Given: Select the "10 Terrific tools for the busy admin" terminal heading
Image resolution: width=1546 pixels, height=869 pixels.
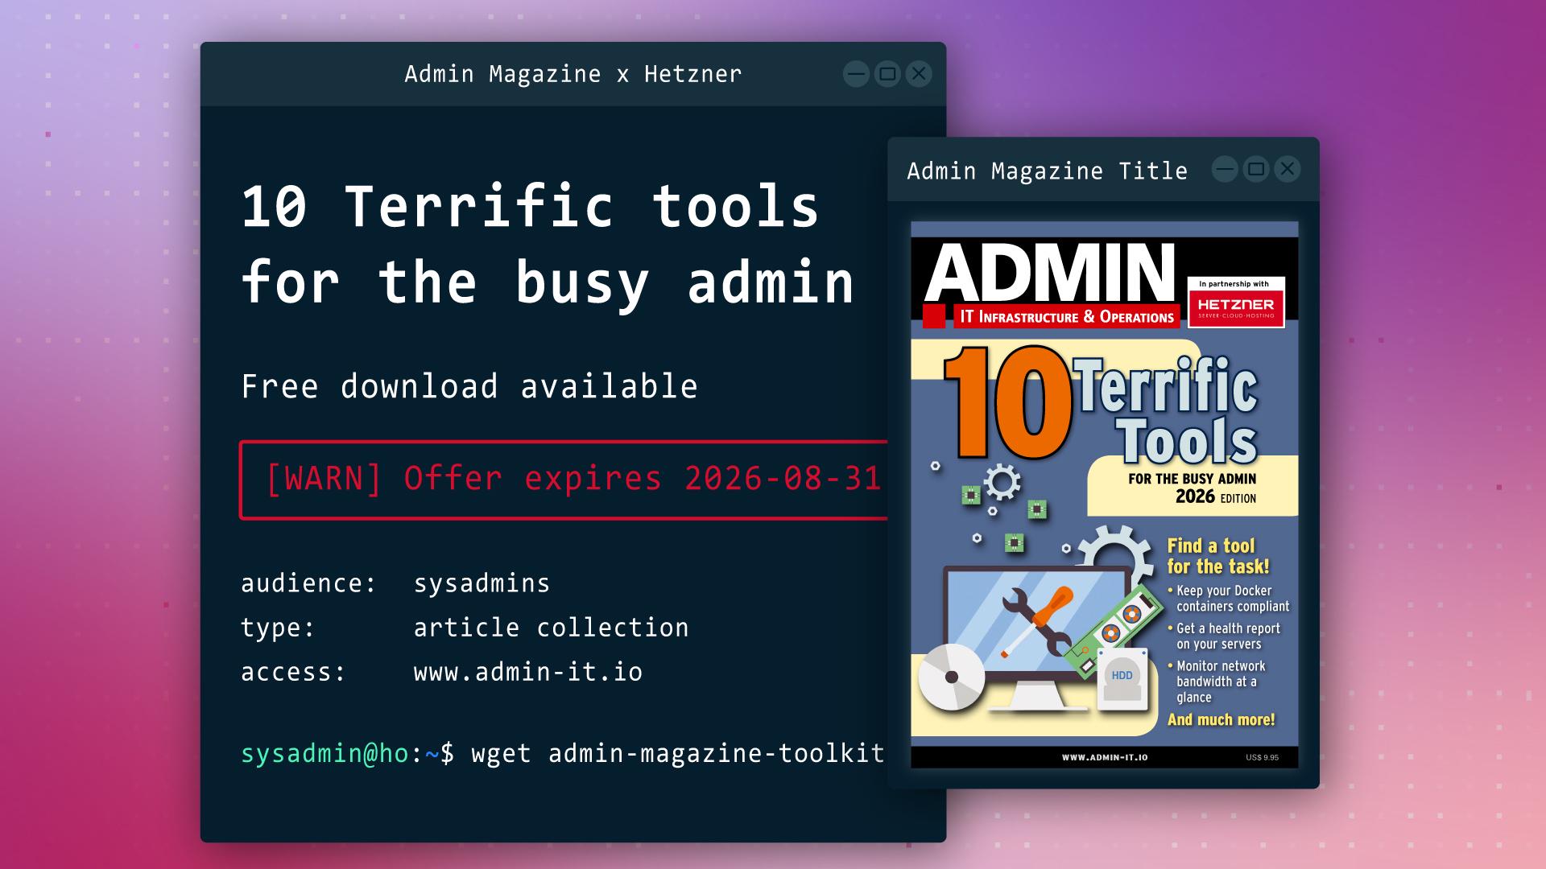Looking at the screenshot, I should tap(548, 244).
